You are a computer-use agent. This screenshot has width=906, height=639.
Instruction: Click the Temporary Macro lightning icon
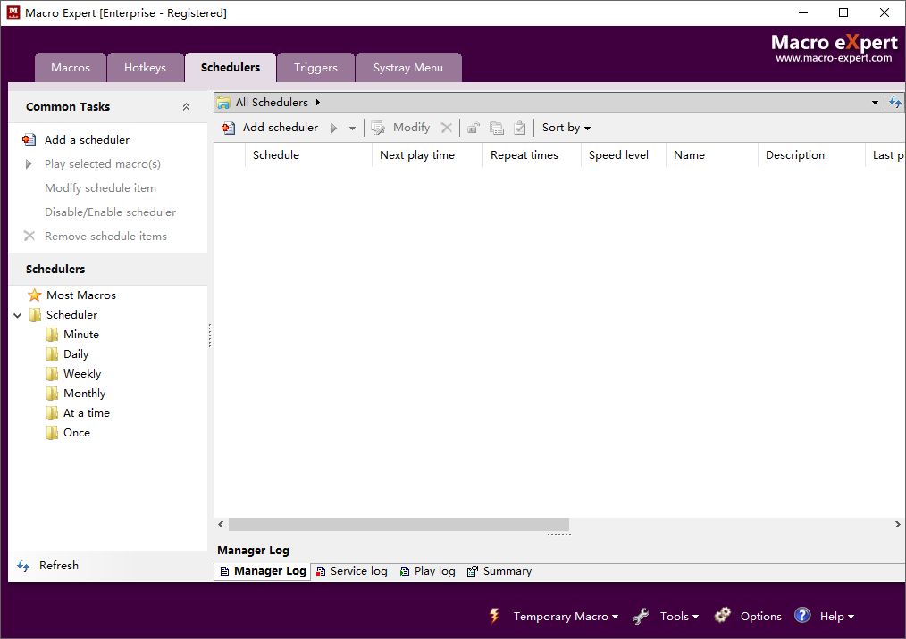(x=495, y=616)
